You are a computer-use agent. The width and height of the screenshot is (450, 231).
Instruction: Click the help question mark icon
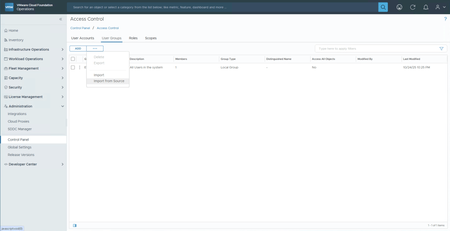pyautogui.click(x=445, y=19)
